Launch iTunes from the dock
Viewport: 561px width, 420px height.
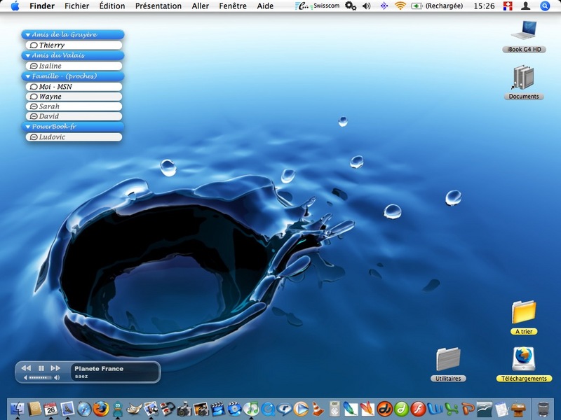251,409
